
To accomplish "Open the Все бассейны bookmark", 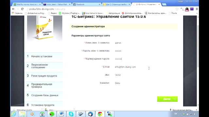I will tap(155, 13).
